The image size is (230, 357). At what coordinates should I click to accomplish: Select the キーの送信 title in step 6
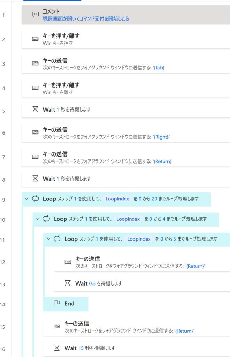(x=55, y=130)
